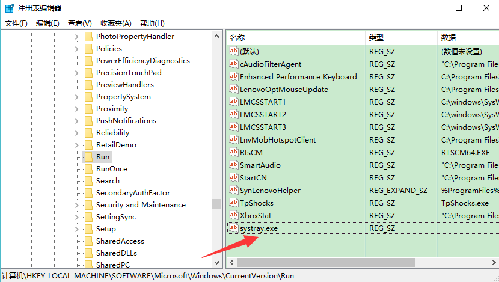The height and width of the screenshot is (282, 499).
Task: Click tree pane scroll down arrow
Action: (216, 263)
